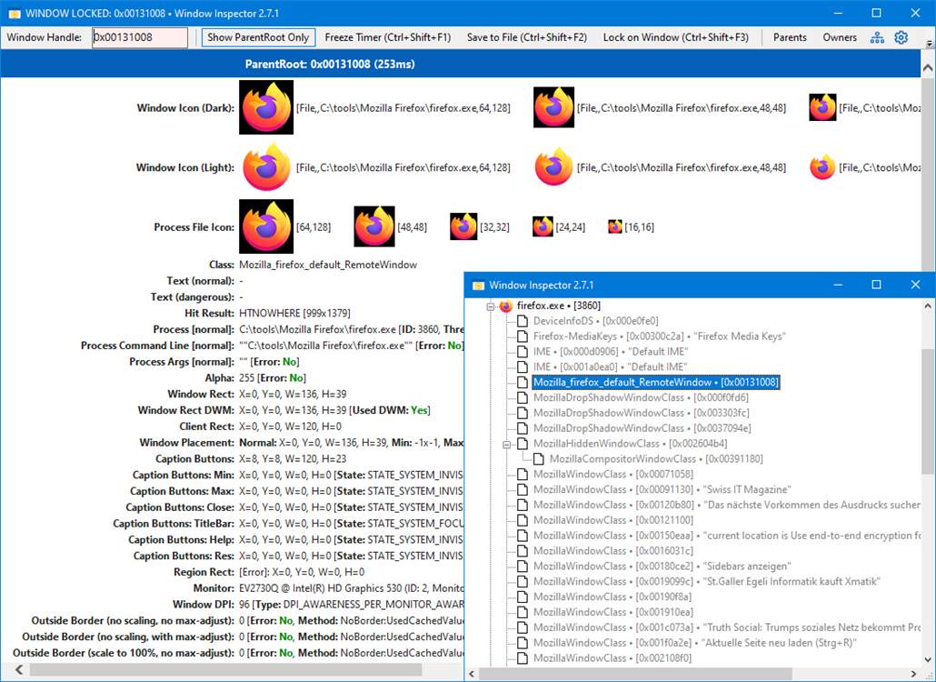Image resolution: width=936 pixels, height=682 pixels.
Task: Click page icon beside the Swiss IT Magazine row
Action: [523, 490]
